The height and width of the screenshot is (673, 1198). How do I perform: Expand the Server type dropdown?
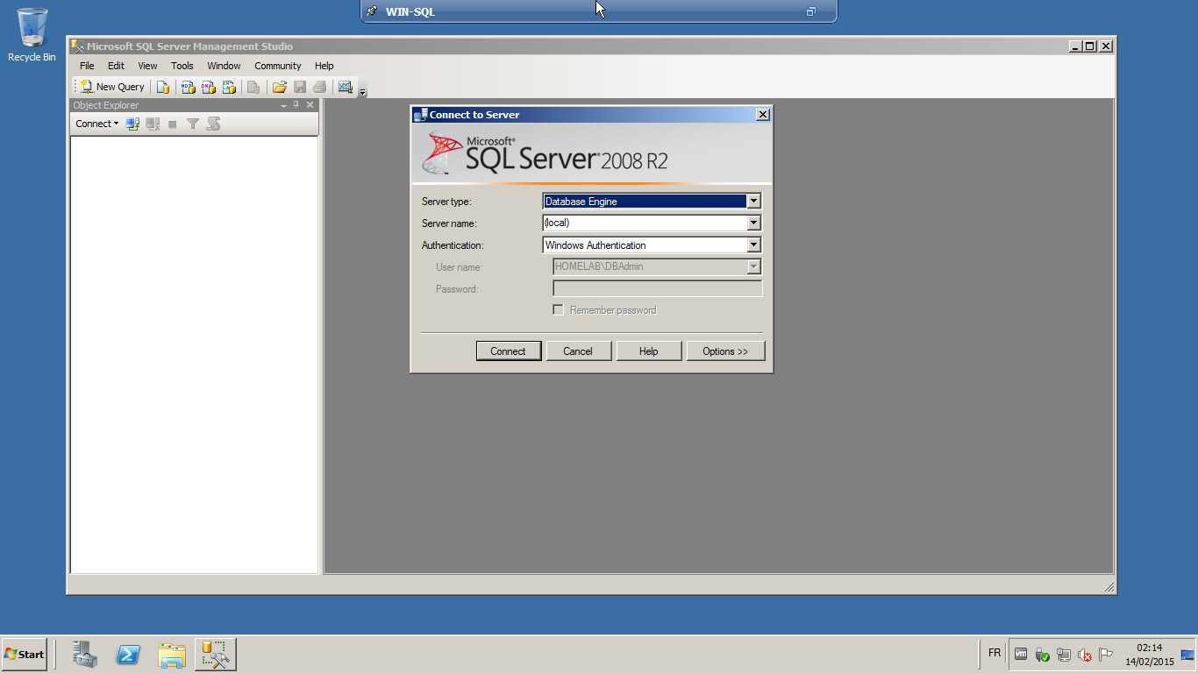[x=753, y=202]
